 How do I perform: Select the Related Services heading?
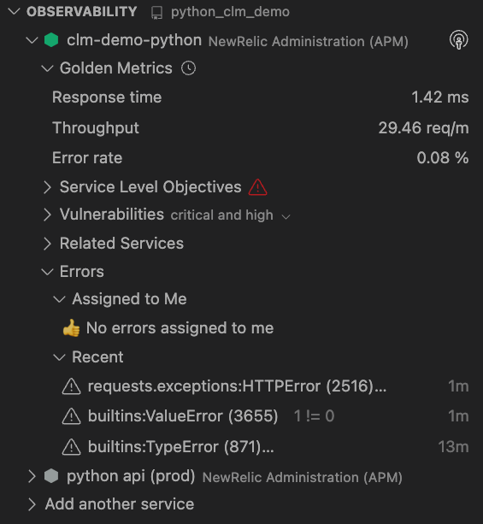point(121,244)
